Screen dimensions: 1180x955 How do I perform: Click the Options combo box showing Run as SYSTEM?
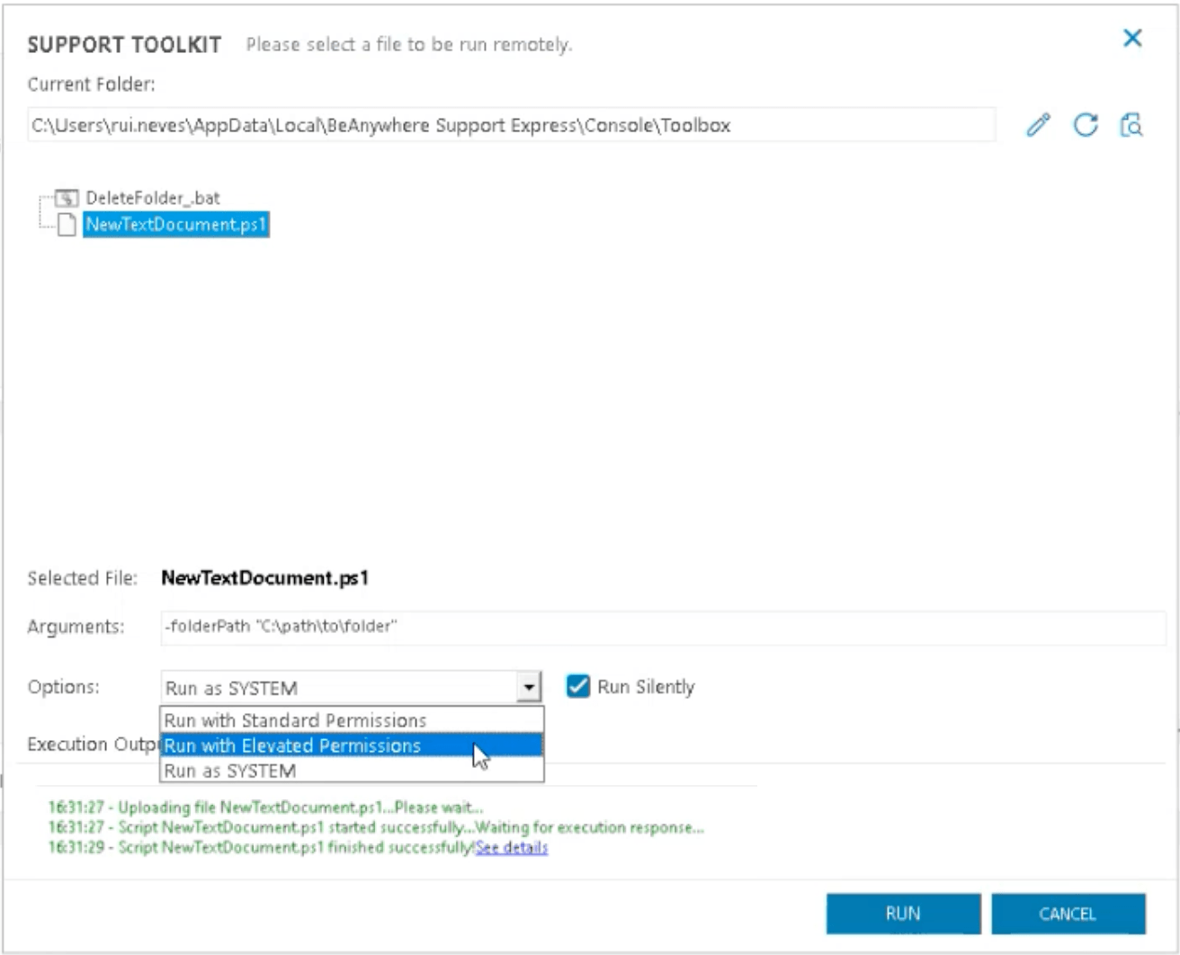(351, 688)
